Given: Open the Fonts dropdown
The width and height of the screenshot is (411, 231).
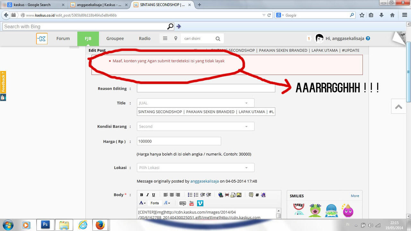Looking at the screenshot, I should click(x=155, y=203).
